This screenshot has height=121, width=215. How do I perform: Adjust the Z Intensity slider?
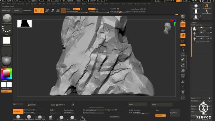98,12
